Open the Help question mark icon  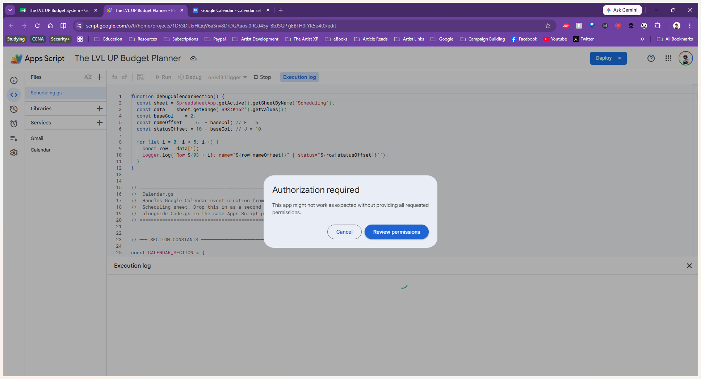(651, 58)
